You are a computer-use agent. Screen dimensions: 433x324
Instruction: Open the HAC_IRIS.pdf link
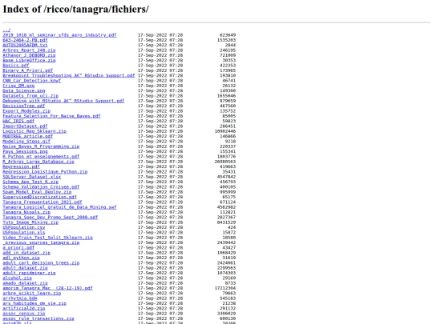point(18,121)
